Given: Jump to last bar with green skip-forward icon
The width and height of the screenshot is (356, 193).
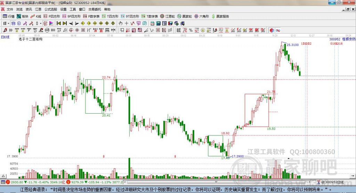Looking at the screenshot, I should 65,23.
